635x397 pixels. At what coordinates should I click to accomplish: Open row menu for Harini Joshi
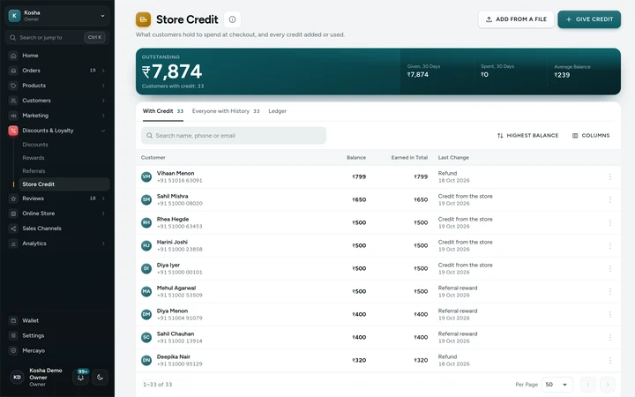point(610,245)
